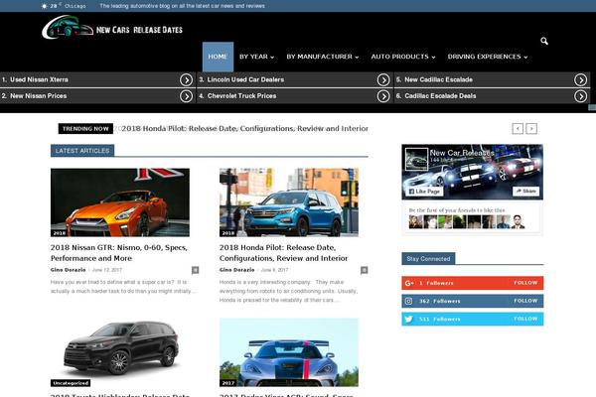Open New Car Releases Facebook page title
596x397 pixels.
pos(462,153)
